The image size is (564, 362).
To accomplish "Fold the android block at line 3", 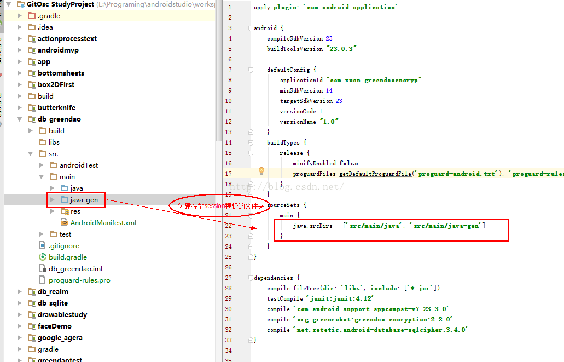I will [251, 28].
